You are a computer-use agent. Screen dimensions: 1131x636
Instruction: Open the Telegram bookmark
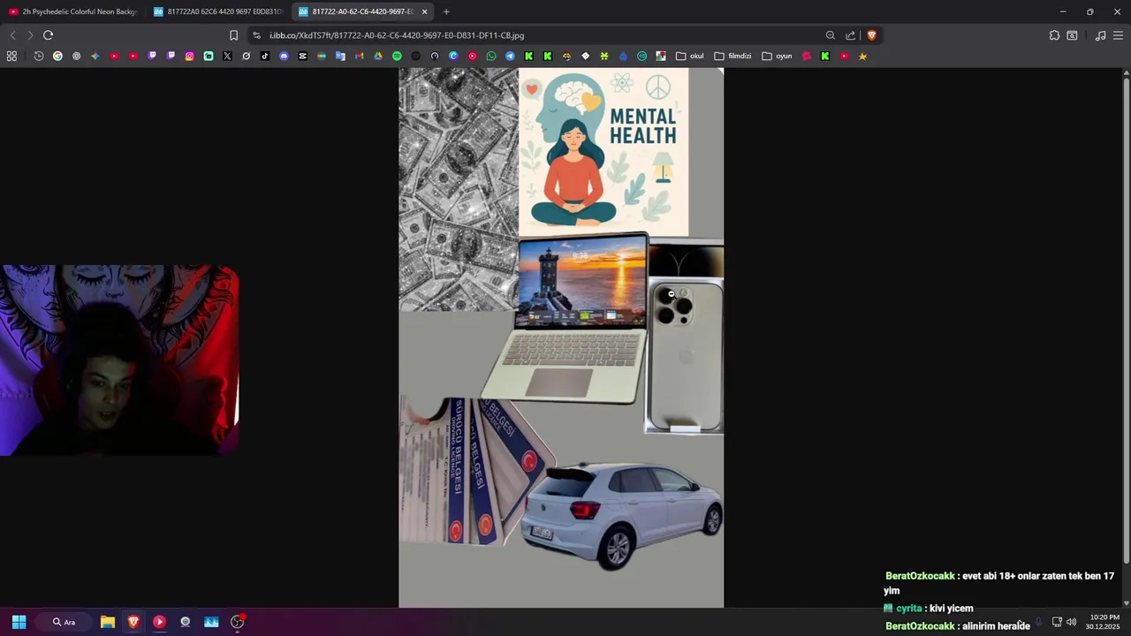pos(510,56)
